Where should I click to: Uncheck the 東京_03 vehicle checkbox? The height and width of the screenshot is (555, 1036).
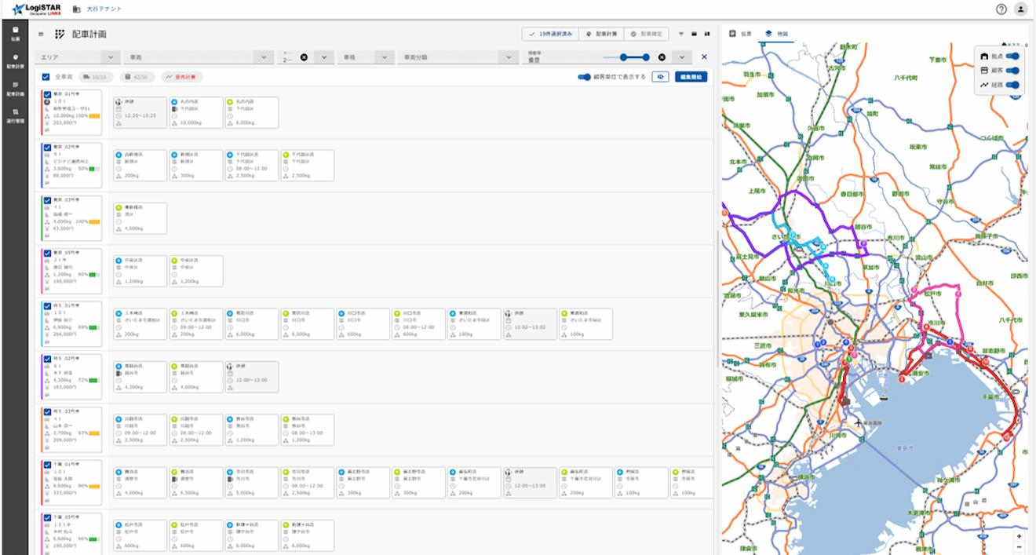pos(47,200)
